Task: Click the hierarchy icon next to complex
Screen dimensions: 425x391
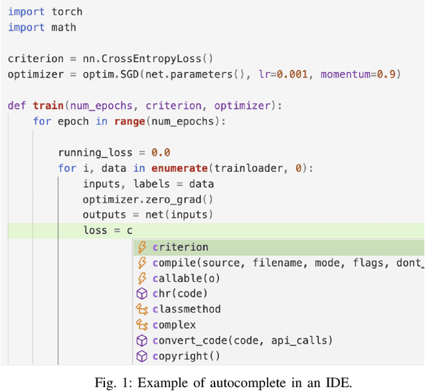Action: [141, 325]
